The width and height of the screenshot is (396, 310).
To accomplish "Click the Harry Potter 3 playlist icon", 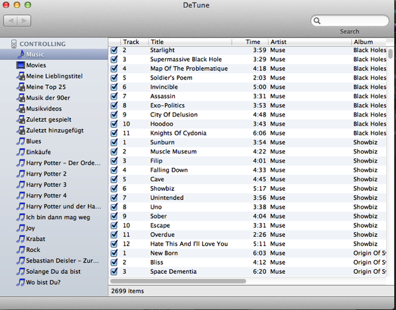I will 20,184.
